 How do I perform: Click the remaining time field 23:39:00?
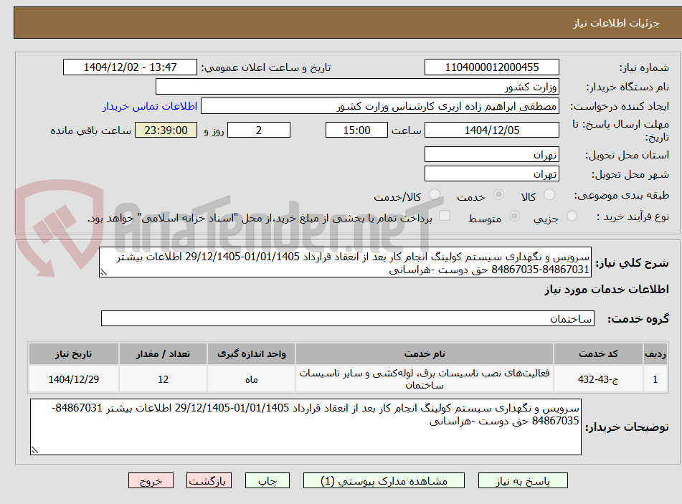tap(166, 130)
